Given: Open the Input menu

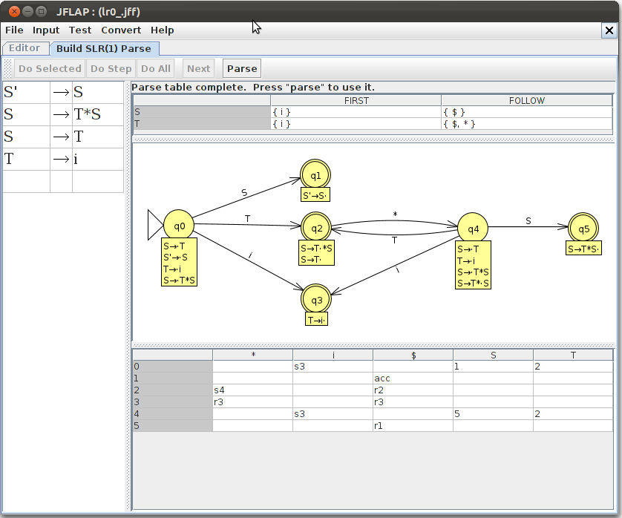Looking at the screenshot, I should point(46,30).
